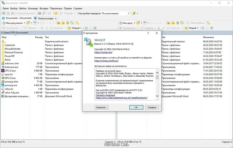Viewport: 233px width, 148px height.
Task: Click the selection mask icon in right panel
Action: [212, 28]
